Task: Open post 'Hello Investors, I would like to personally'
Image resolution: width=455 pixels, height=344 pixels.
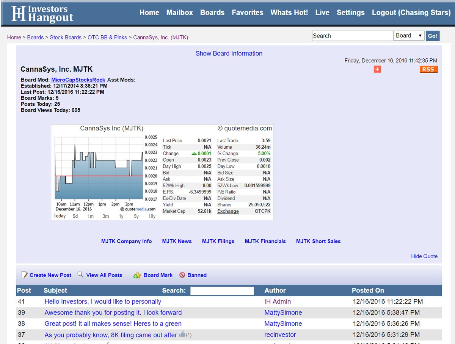Action: 103,302
